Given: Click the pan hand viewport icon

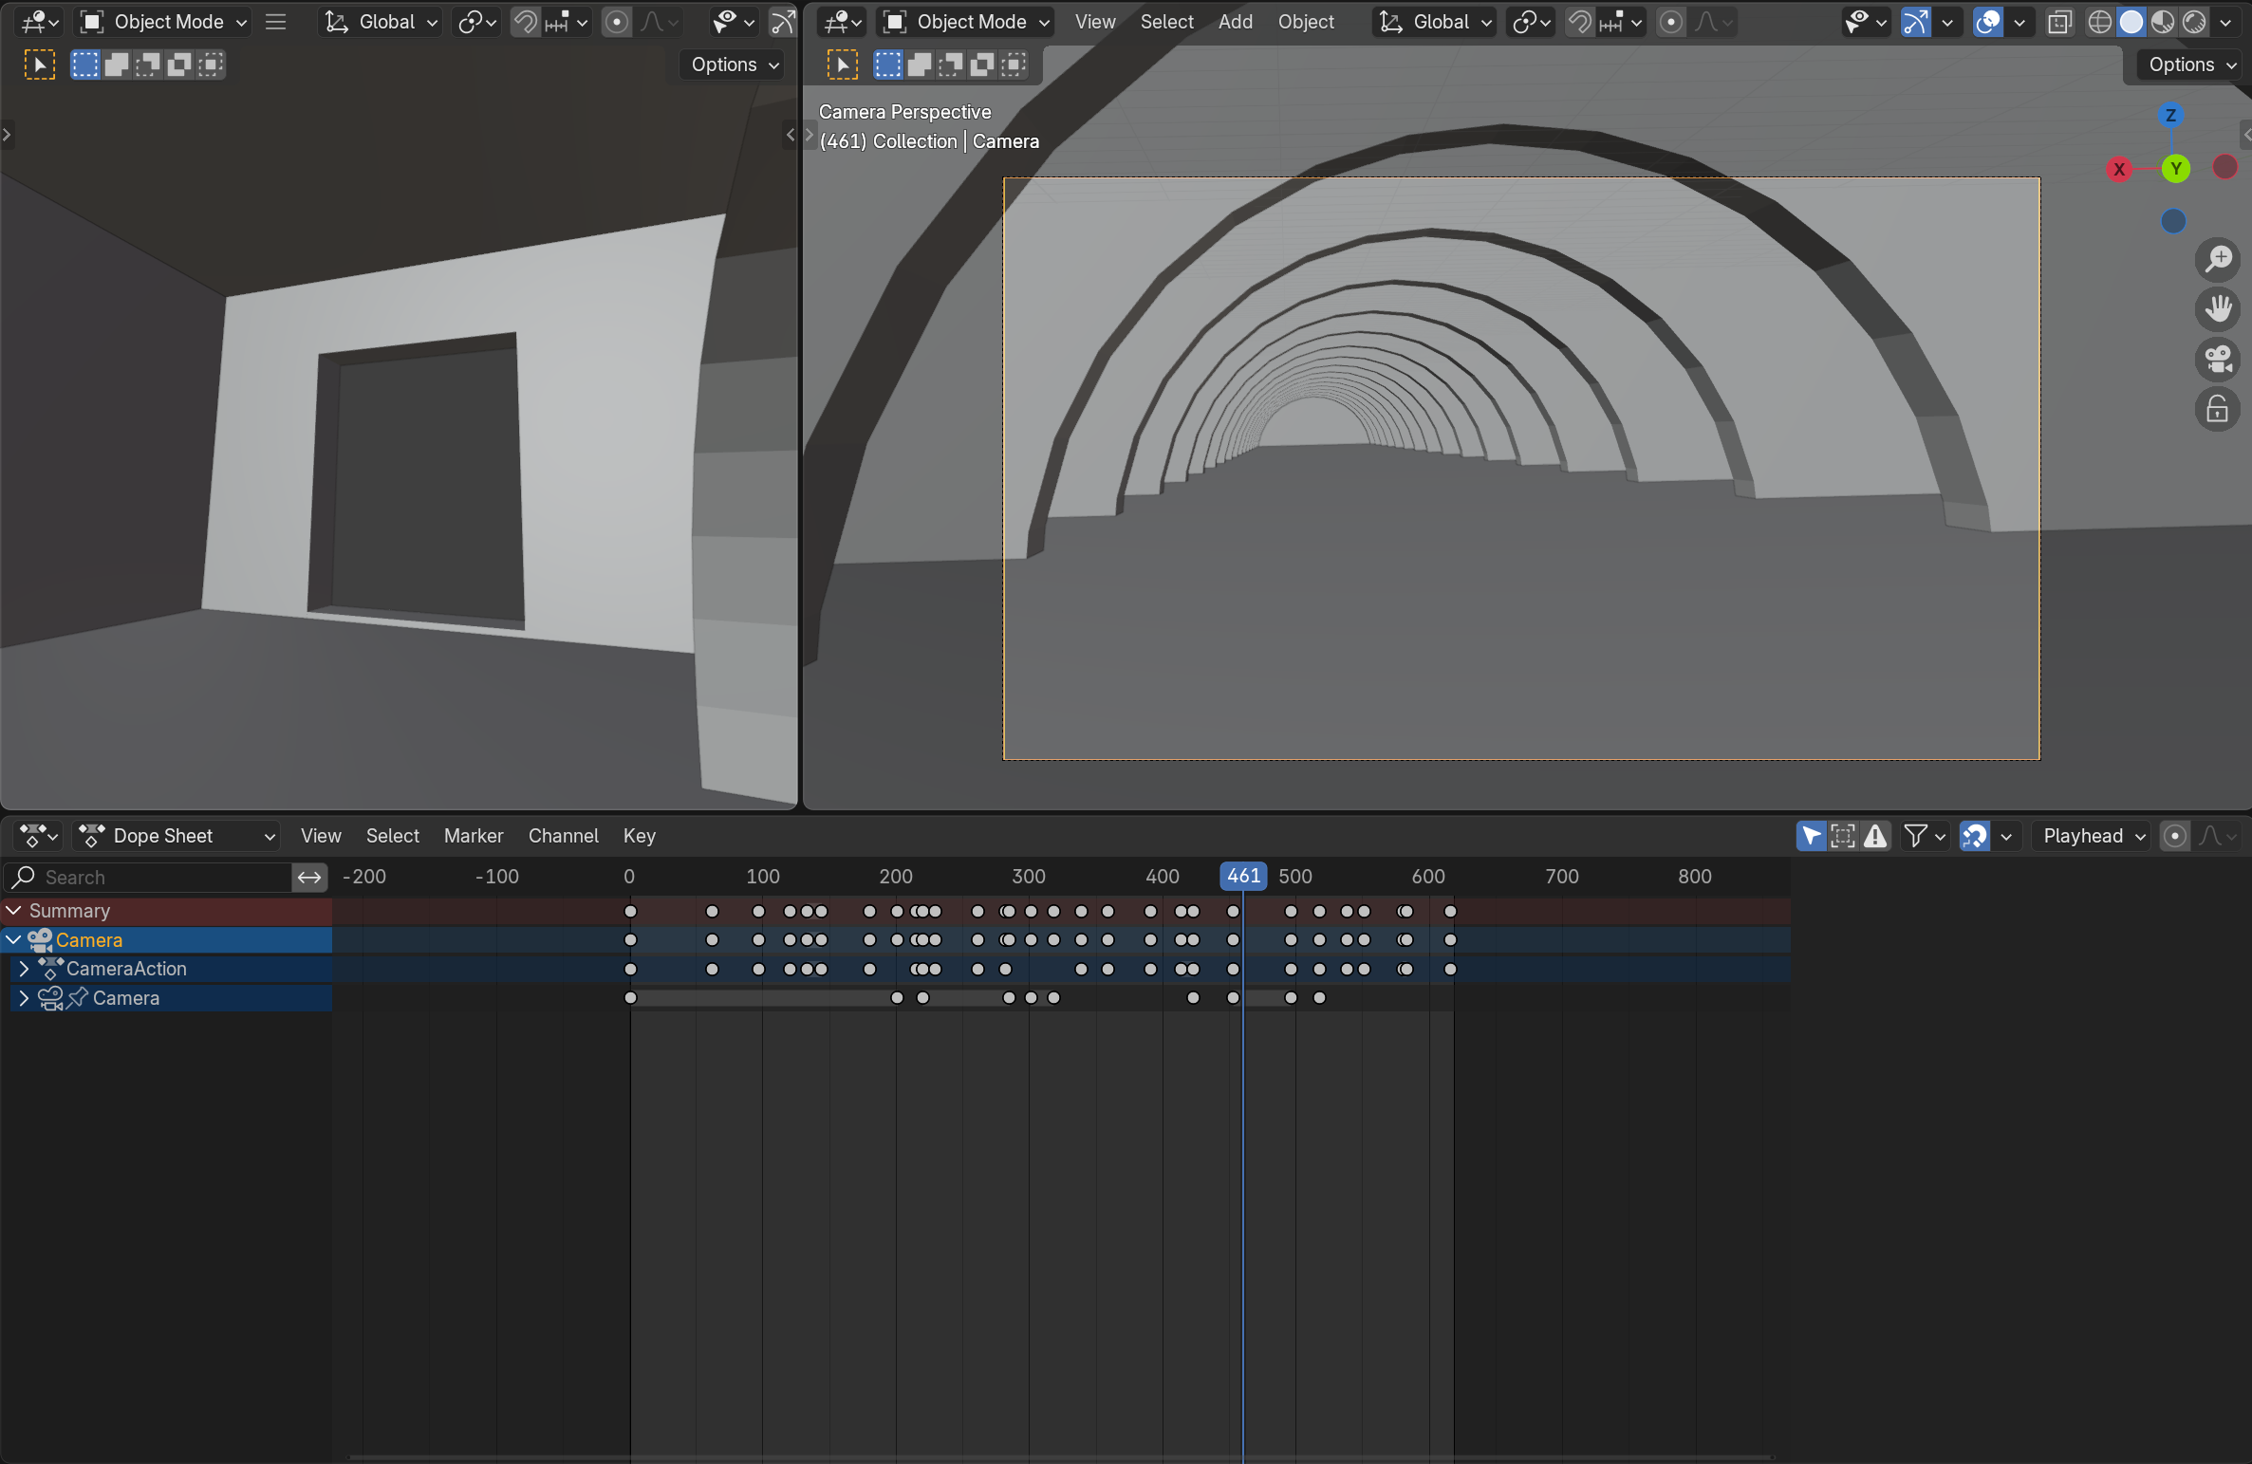Looking at the screenshot, I should (x=2218, y=308).
